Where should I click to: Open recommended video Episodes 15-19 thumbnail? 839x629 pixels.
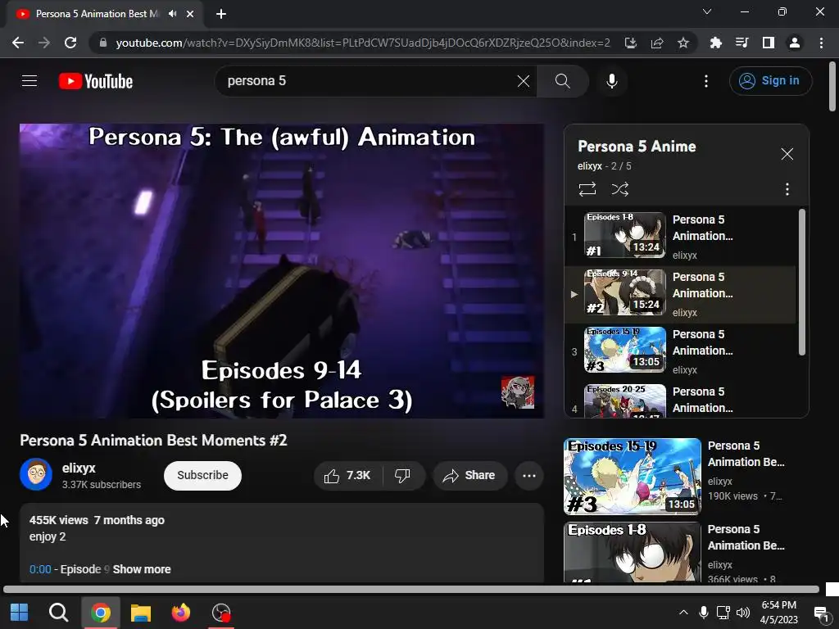pyautogui.click(x=633, y=477)
